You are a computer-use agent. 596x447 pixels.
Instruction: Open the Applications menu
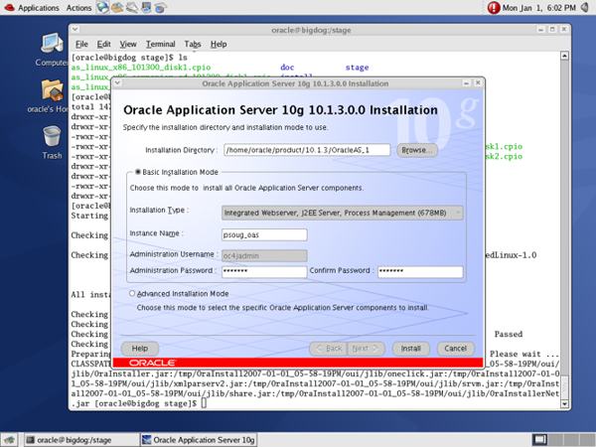click(39, 8)
